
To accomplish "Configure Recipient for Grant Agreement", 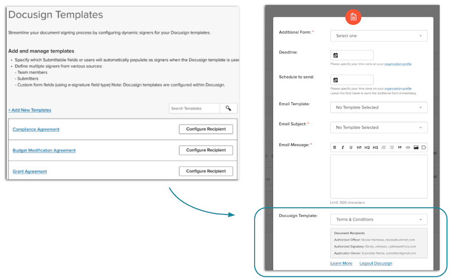I will [206, 171].
